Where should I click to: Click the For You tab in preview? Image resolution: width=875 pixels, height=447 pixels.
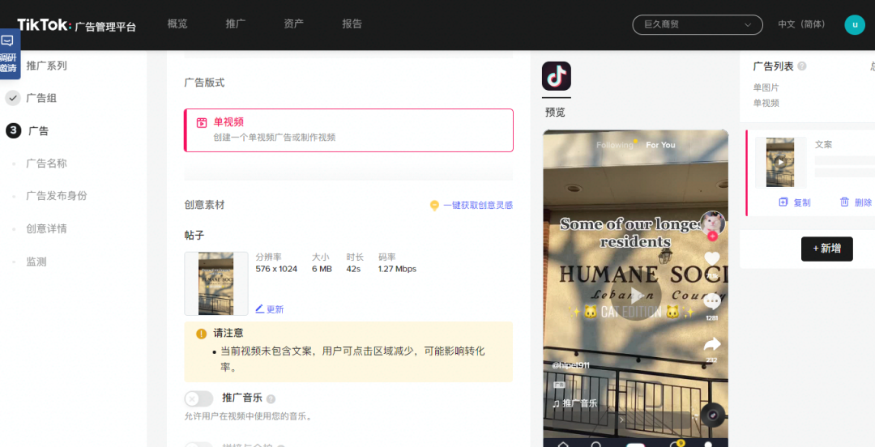660,145
